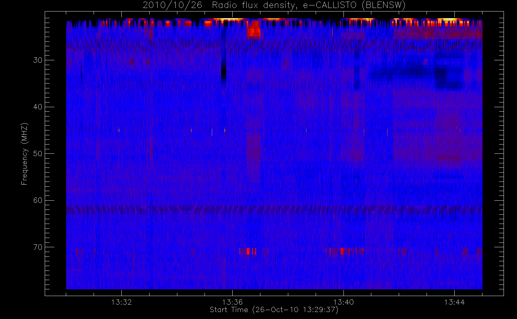The height and width of the screenshot is (319, 517).
Task: Click the 13:32 time tick label
Action: pyautogui.click(x=121, y=302)
